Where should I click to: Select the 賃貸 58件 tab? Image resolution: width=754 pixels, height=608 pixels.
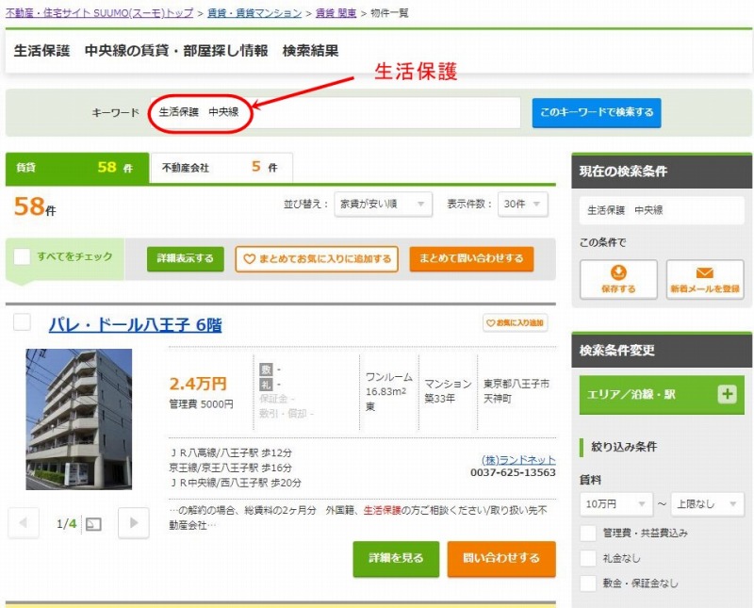pyautogui.click(x=76, y=168)
